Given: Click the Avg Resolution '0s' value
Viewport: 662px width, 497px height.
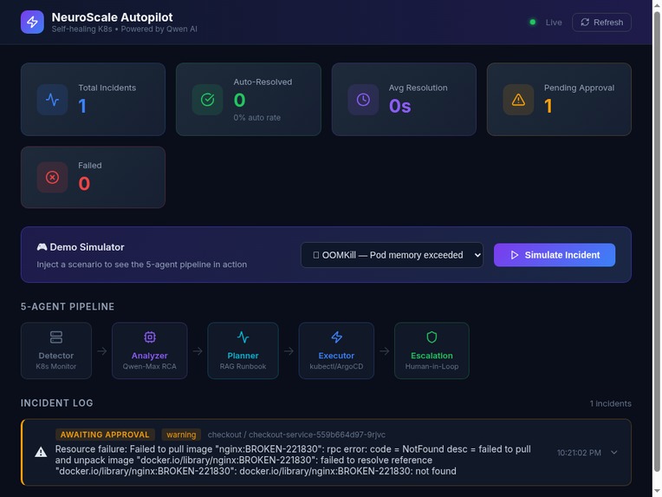Looking at the screenshot, I should pos(399,106).
